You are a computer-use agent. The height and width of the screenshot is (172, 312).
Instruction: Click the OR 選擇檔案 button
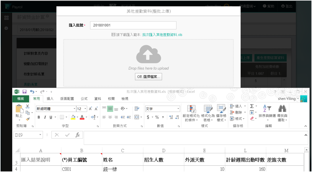[149, 77]
